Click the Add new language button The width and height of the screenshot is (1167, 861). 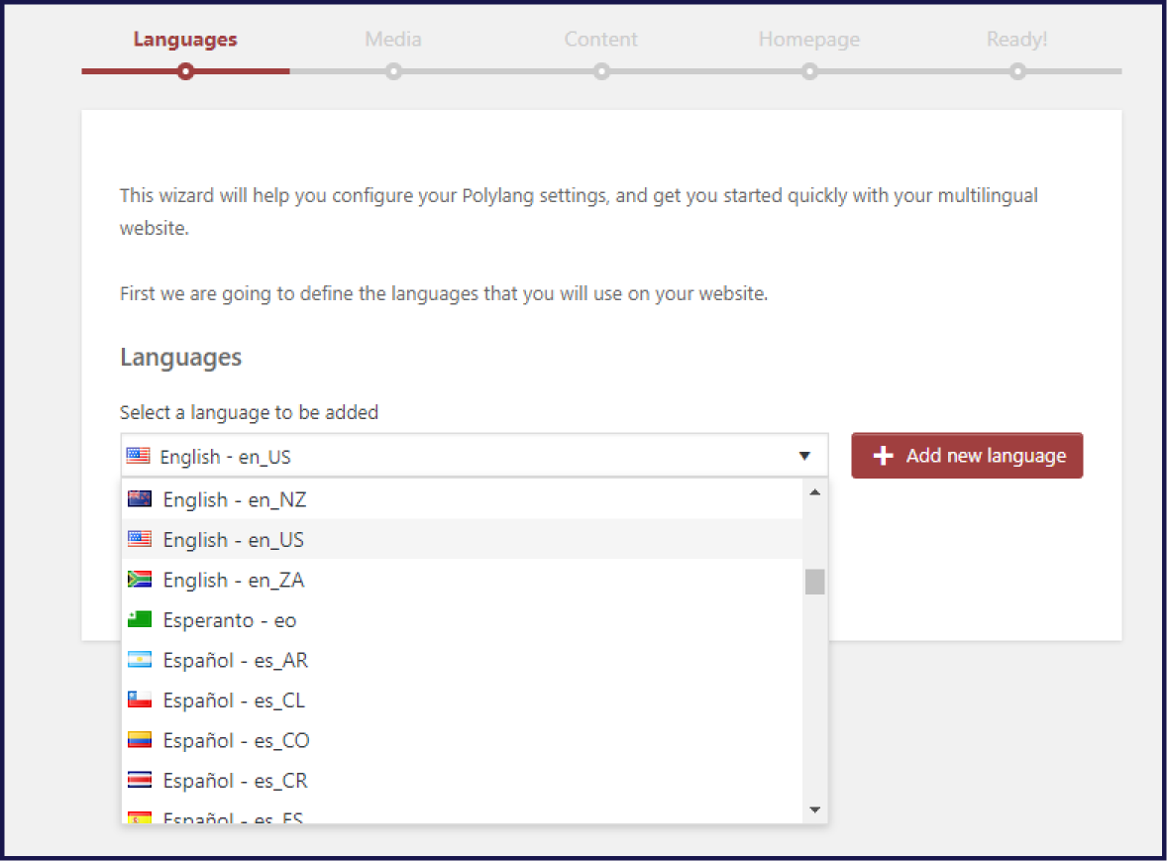click(x=967, y=456)
